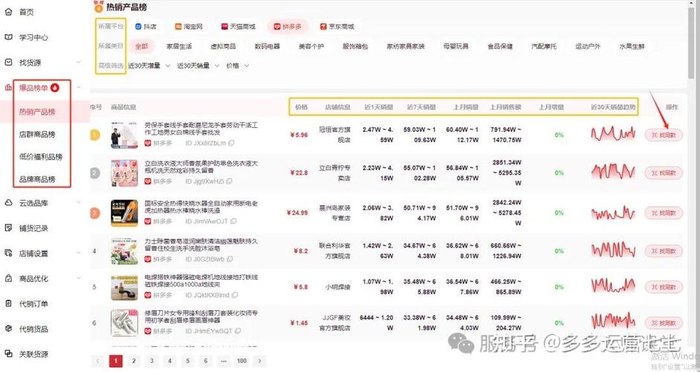Go to next page arrow
The image size is (700, 372).
click(x=259, y=361)
